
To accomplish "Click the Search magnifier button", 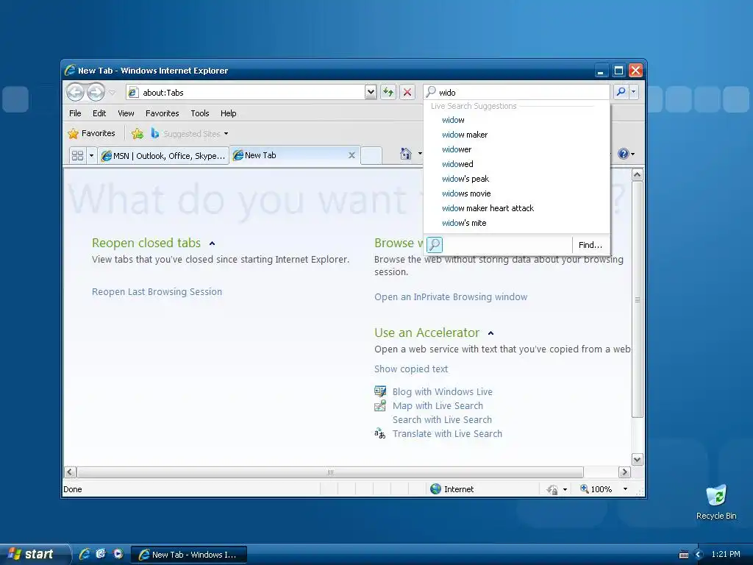I will pyautogui.click(x=621, y=92).
